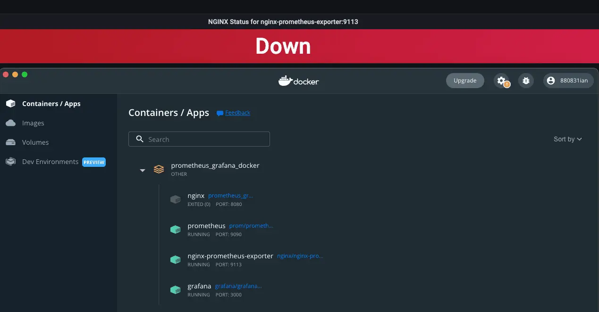
Task: Click the stack icon beside prometheus_grafana_docker
Action: (x=159, y=169)
